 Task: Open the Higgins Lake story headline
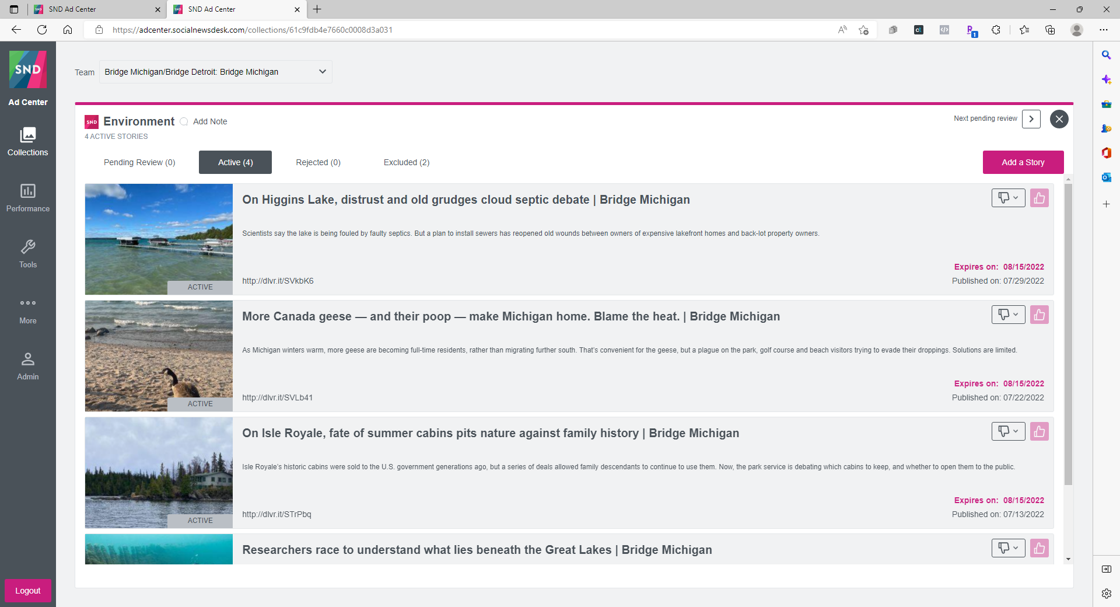466,200
